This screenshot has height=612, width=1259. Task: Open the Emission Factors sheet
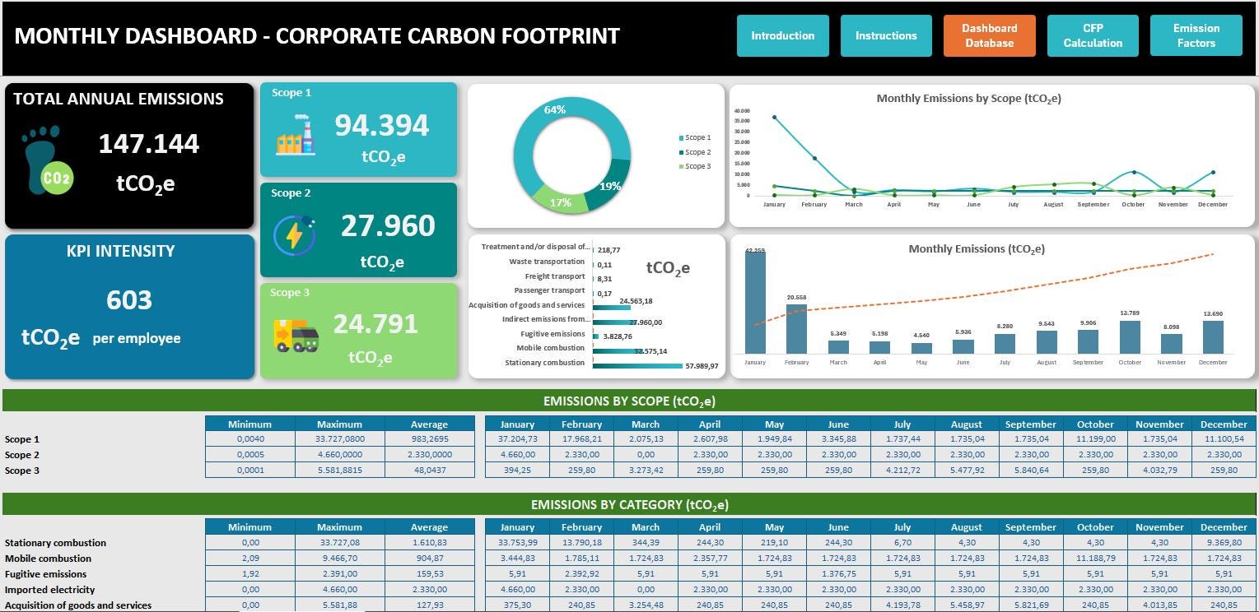coord(1196,36)
